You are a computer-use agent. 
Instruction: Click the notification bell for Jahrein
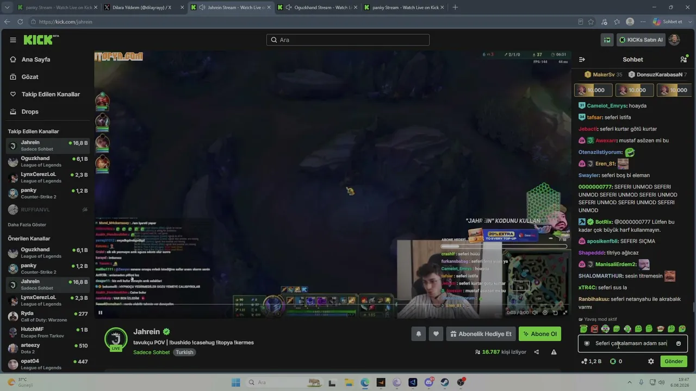(419, 334)
